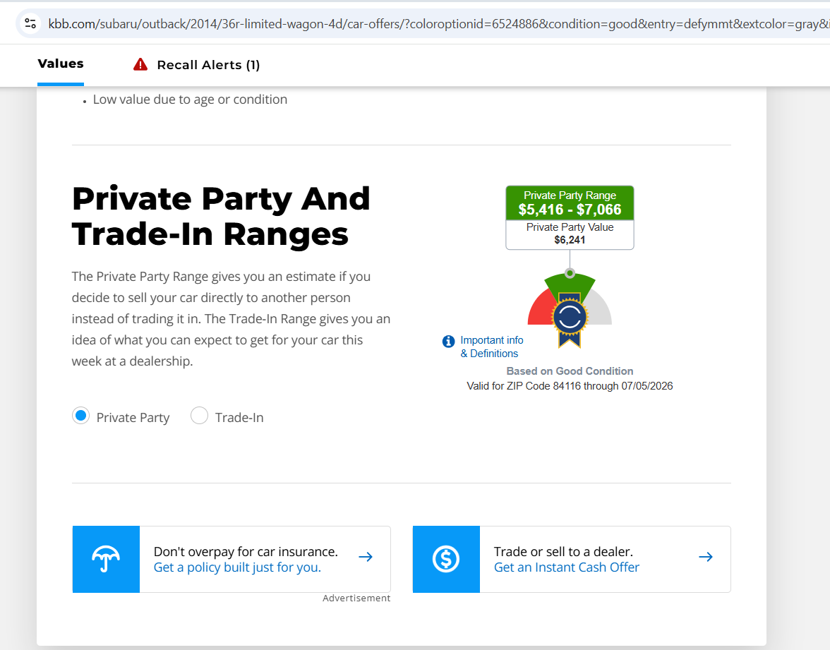Select the Trade-In radio button

pos(200,416)
